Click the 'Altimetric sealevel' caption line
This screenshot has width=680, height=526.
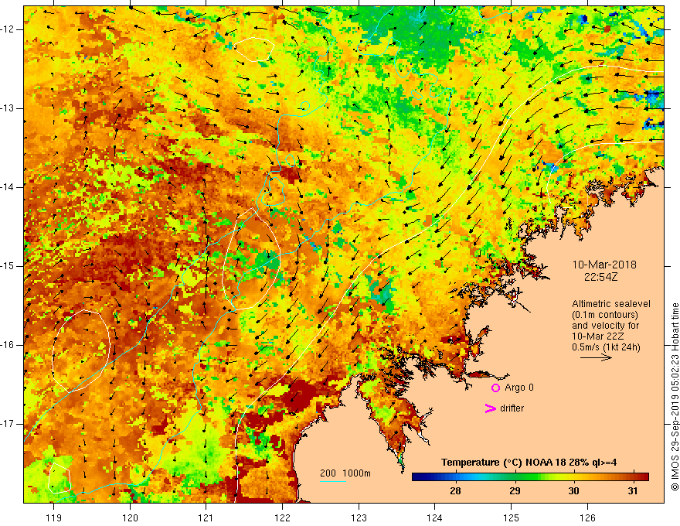[611, 304]
